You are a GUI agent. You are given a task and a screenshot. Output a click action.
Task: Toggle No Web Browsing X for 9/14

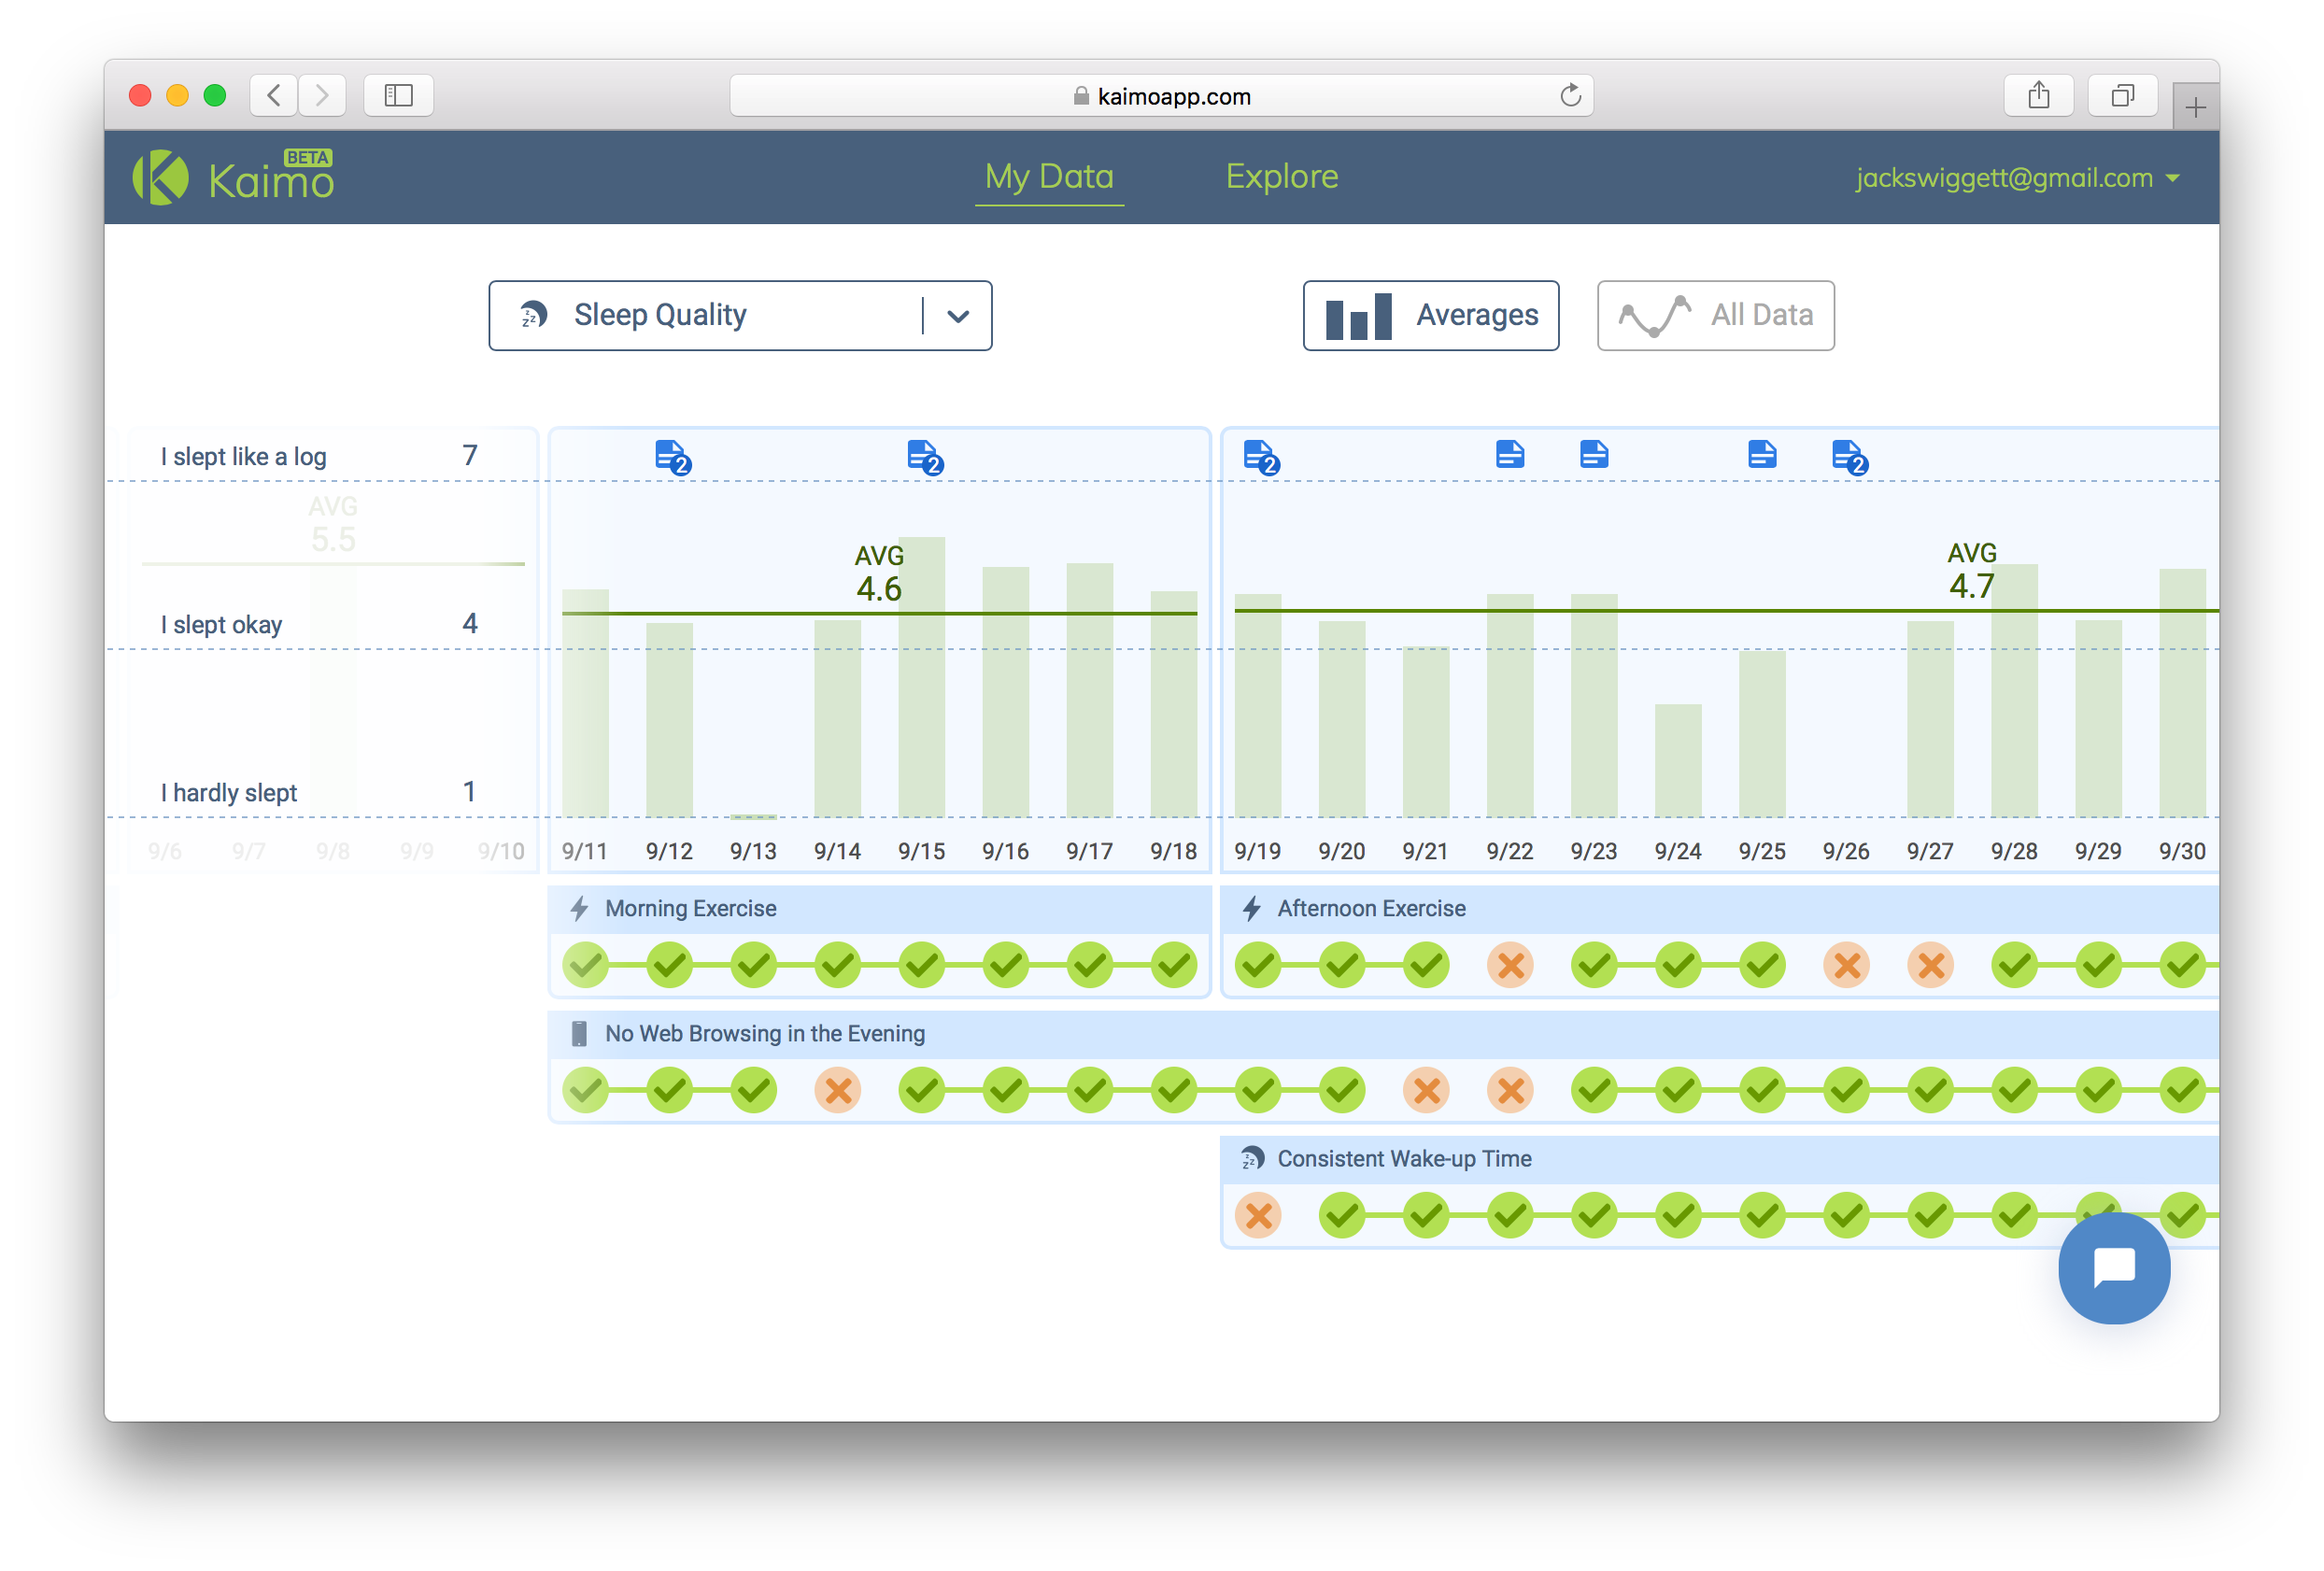(x=838, y=1090)
